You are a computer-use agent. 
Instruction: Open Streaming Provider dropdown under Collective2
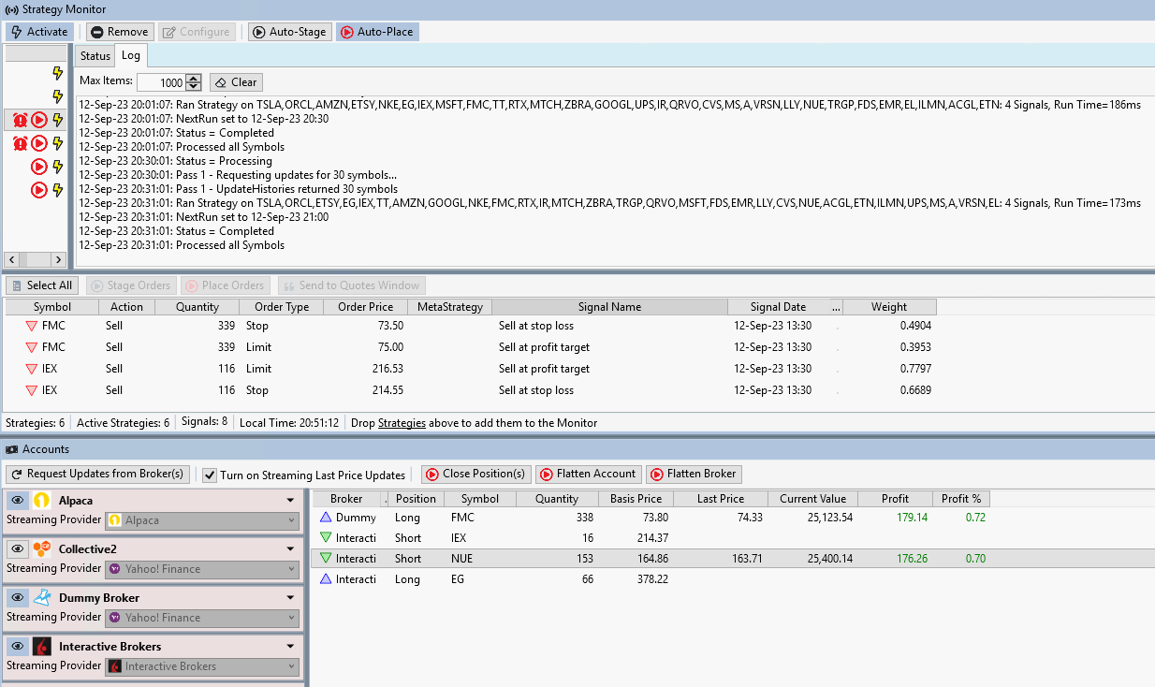coord(201,569)
